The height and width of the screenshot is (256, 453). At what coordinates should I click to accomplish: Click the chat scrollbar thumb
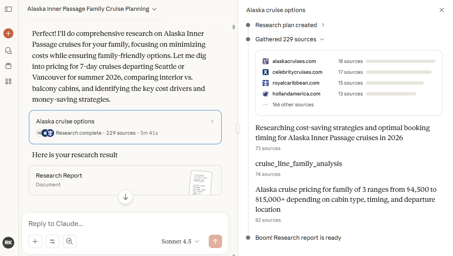pyautogui.click(x=234, y=27)
